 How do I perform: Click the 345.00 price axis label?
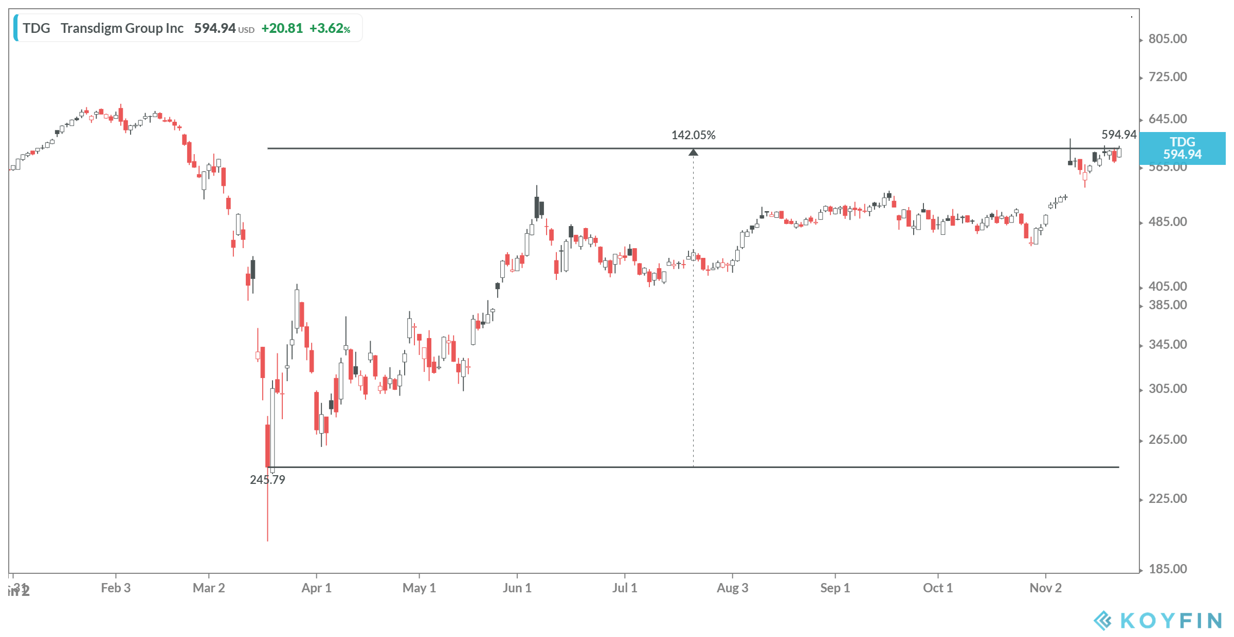pyautogui.click(x=1168, y=345)
